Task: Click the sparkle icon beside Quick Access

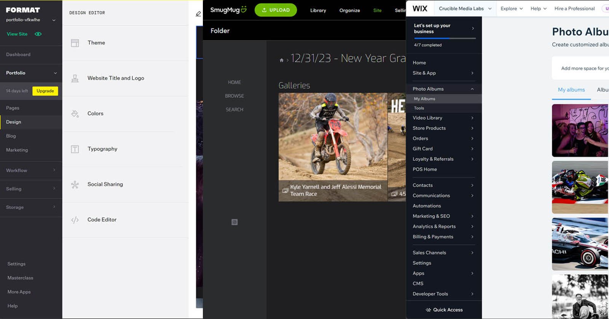Action: (x=428, y=310)
